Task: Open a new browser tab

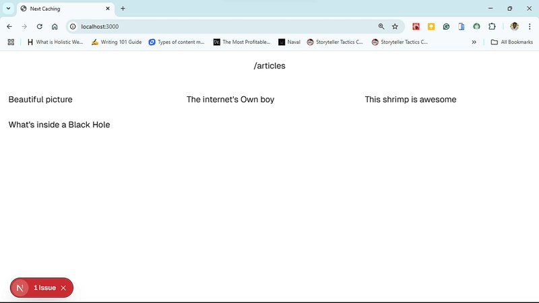Action: (x=123, y=9)
